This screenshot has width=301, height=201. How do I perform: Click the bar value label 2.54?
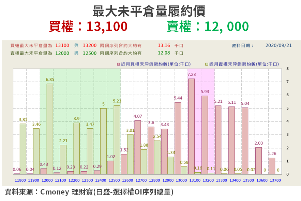tap(157, 137)
